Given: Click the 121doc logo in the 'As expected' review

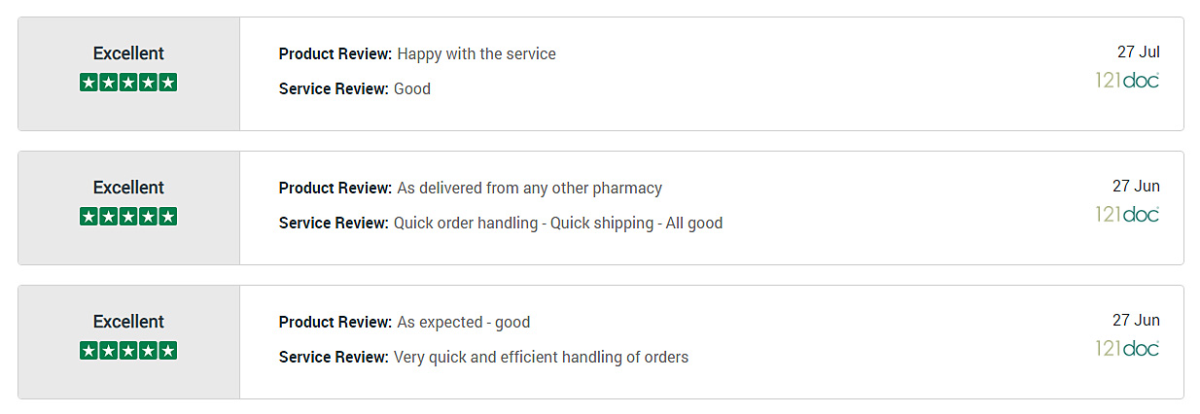Looking at the screenshot, I should tap(1128, 348).
